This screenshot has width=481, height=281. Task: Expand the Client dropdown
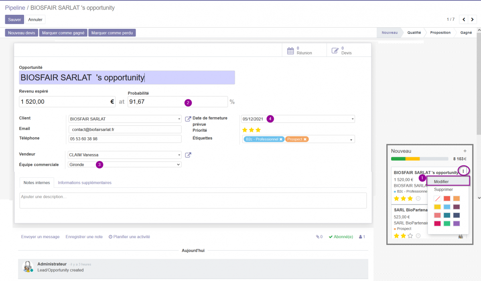179,119
